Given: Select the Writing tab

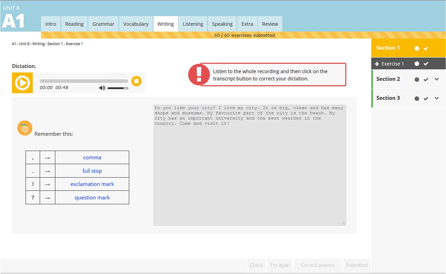Looking at the screenshot, I should click(x=165, y=24).
